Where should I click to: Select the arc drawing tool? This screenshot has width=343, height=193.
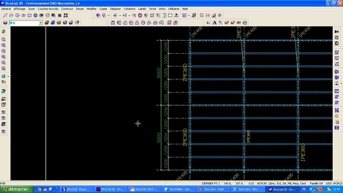(11, 16)
